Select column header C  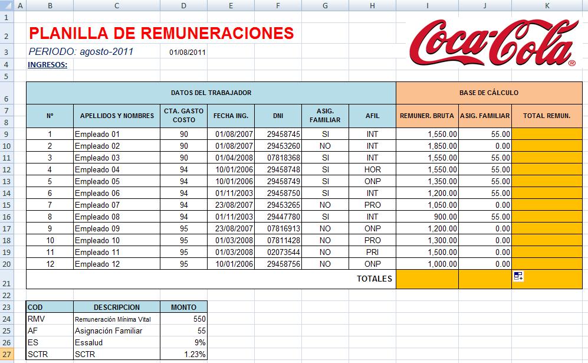coord(117,6)
